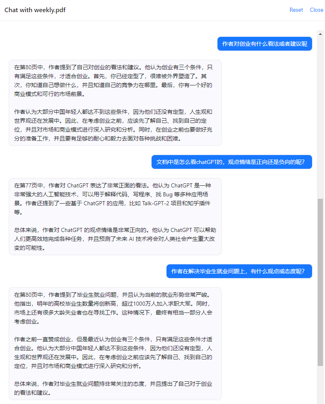
Task: Click the paragraph starting '作者之前一直赞成创业'
Action: pyautogui.click(x=113, y=353)
